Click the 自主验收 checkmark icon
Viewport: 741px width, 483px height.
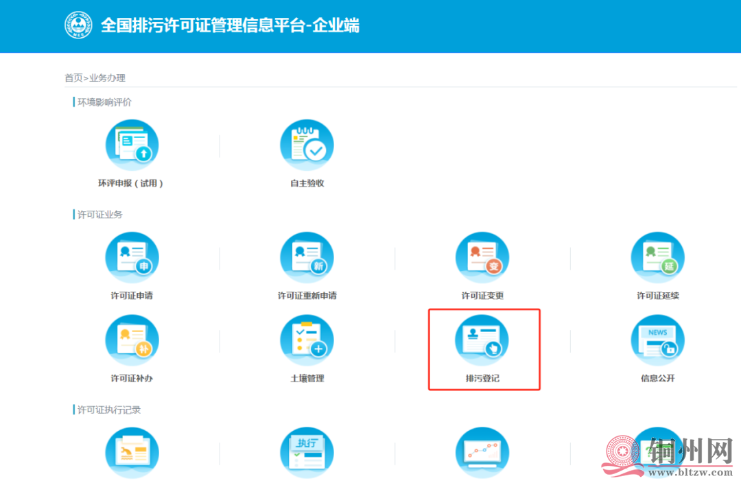(307, 146)
